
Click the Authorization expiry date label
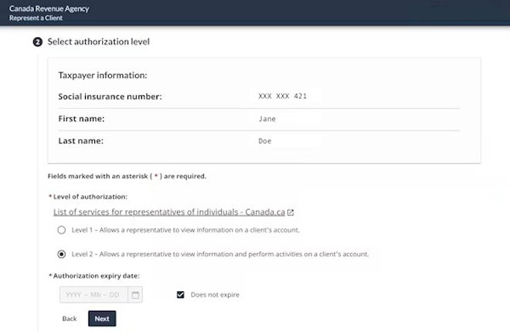[x=94, y=276]
